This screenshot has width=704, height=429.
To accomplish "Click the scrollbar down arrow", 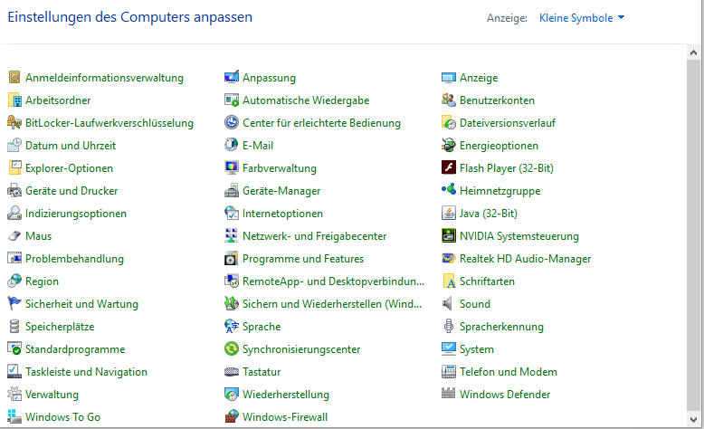I will (693, 420).
